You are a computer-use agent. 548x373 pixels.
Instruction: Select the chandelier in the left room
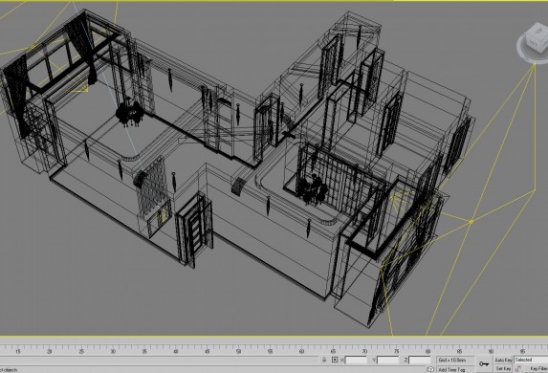click(129, 113)
